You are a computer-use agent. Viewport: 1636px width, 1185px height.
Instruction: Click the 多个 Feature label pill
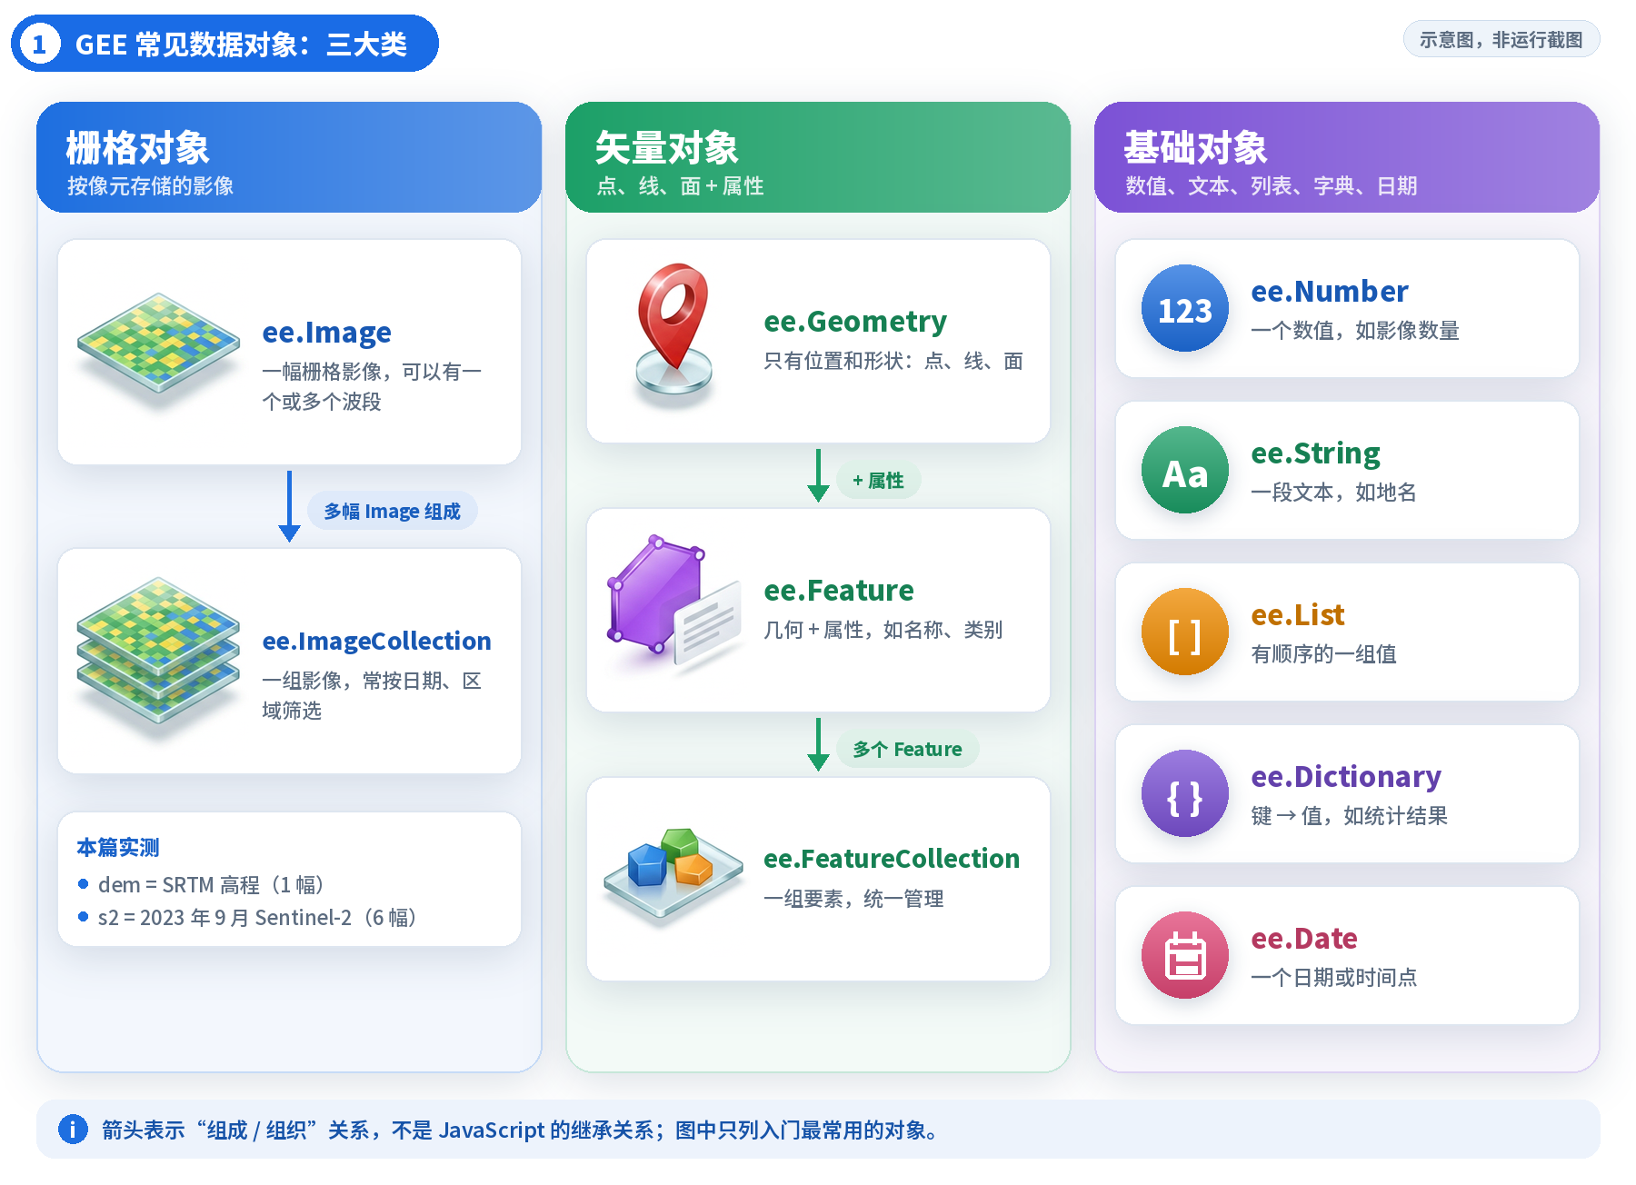907,750
